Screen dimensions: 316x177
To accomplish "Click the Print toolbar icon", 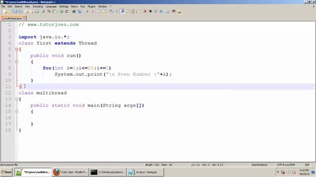I will pyautogui.click(x=37, y=12).
